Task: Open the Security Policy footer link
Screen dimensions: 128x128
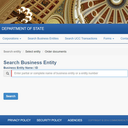Action: 49,120
